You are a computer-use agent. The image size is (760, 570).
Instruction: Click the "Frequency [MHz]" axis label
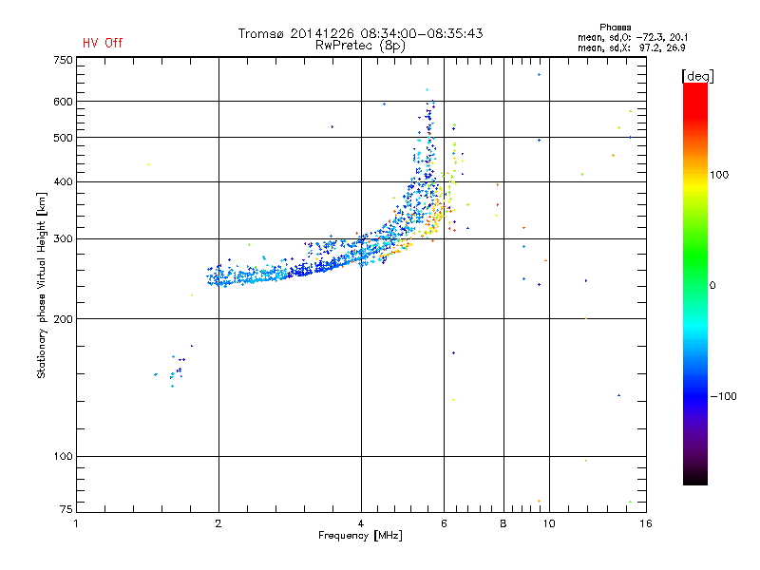tap(360, 536)
